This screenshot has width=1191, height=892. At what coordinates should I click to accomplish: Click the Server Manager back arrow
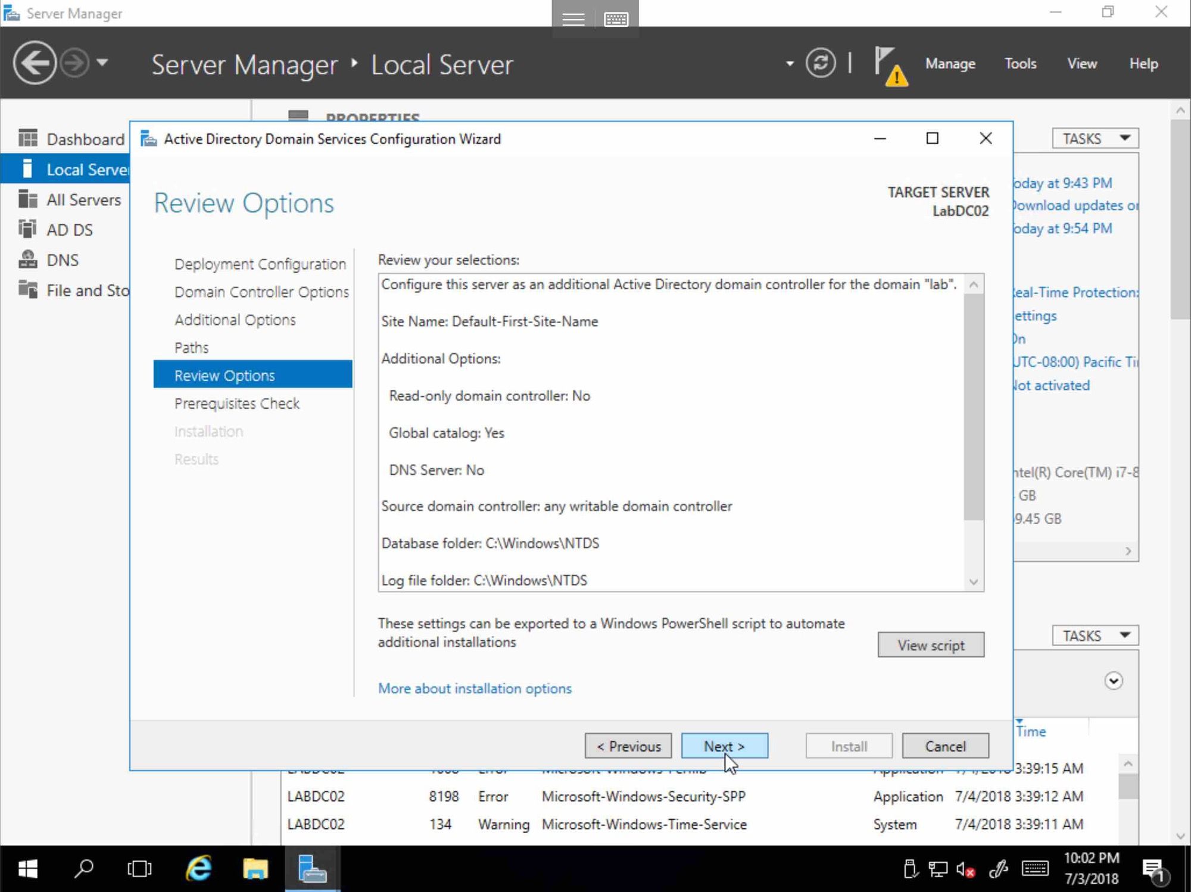point(35,62)
